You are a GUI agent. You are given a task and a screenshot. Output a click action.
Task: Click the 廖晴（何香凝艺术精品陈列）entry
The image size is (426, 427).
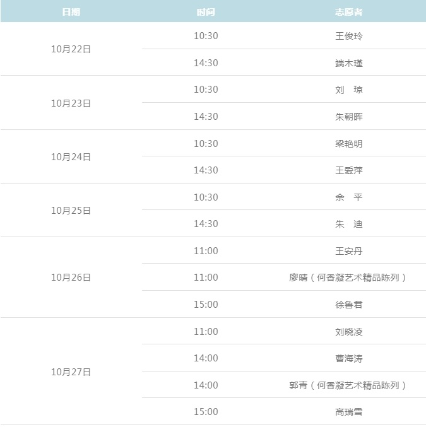point(348,278)
